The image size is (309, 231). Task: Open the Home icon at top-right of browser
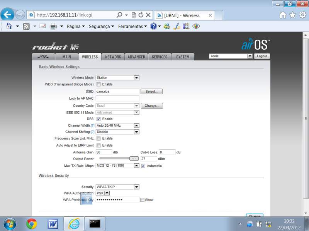282,15
